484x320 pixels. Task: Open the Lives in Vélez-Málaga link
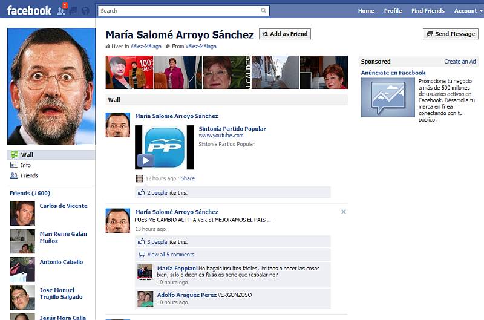coord(146,47)
